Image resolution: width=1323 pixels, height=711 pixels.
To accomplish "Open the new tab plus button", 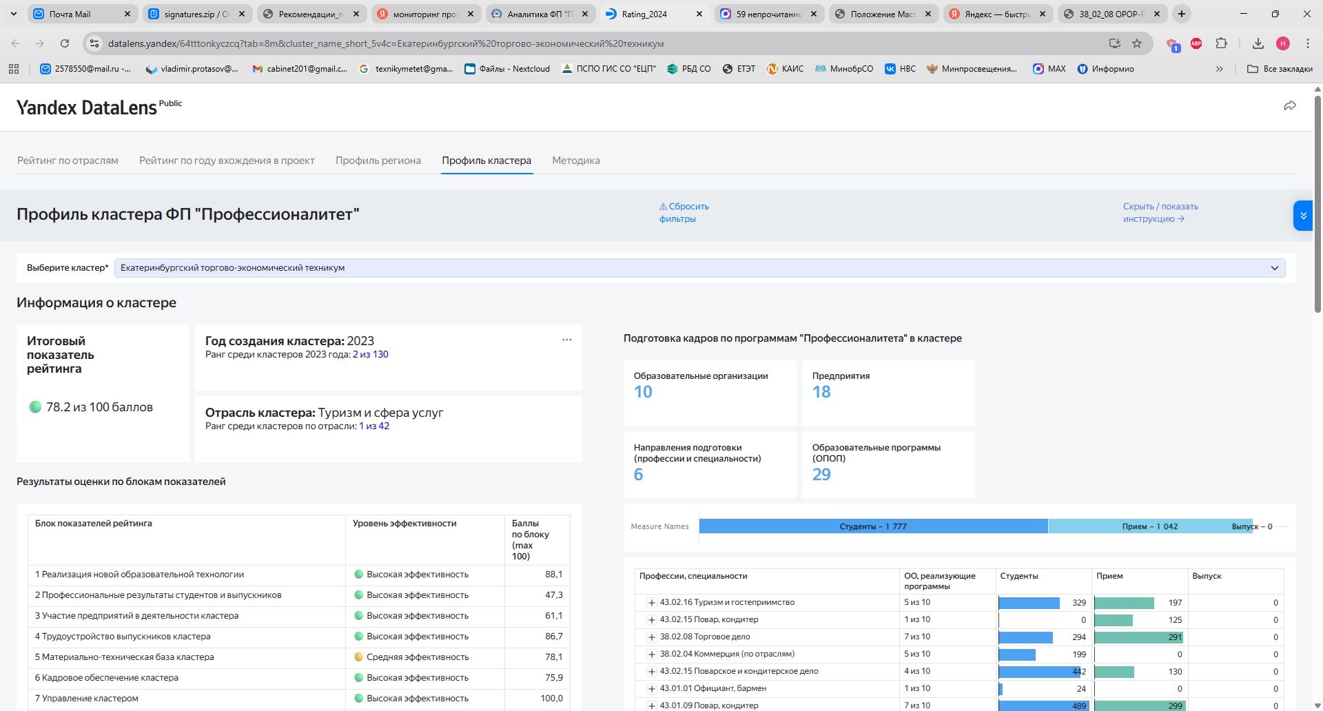I will (1182, 14).
